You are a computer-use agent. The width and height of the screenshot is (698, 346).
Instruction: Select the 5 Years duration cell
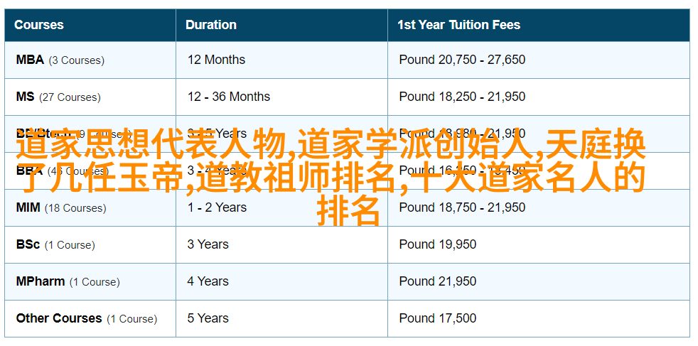coord(208,318)
